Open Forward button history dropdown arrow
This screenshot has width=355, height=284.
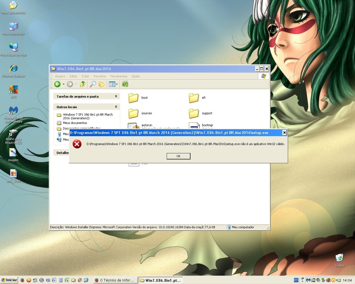76,84
